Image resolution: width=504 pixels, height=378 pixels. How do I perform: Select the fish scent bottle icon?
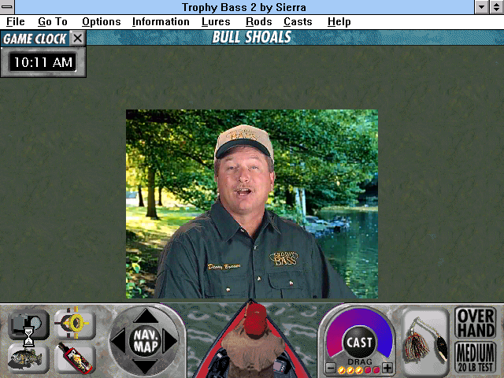pyautogui.click(x=75, y=359)
